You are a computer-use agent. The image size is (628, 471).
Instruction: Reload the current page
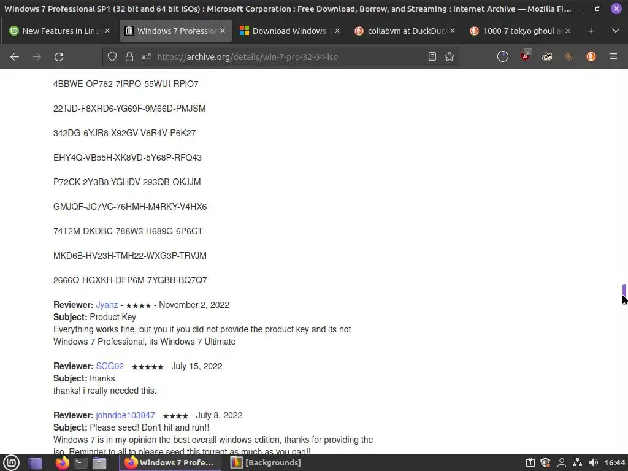coord(59,57)
